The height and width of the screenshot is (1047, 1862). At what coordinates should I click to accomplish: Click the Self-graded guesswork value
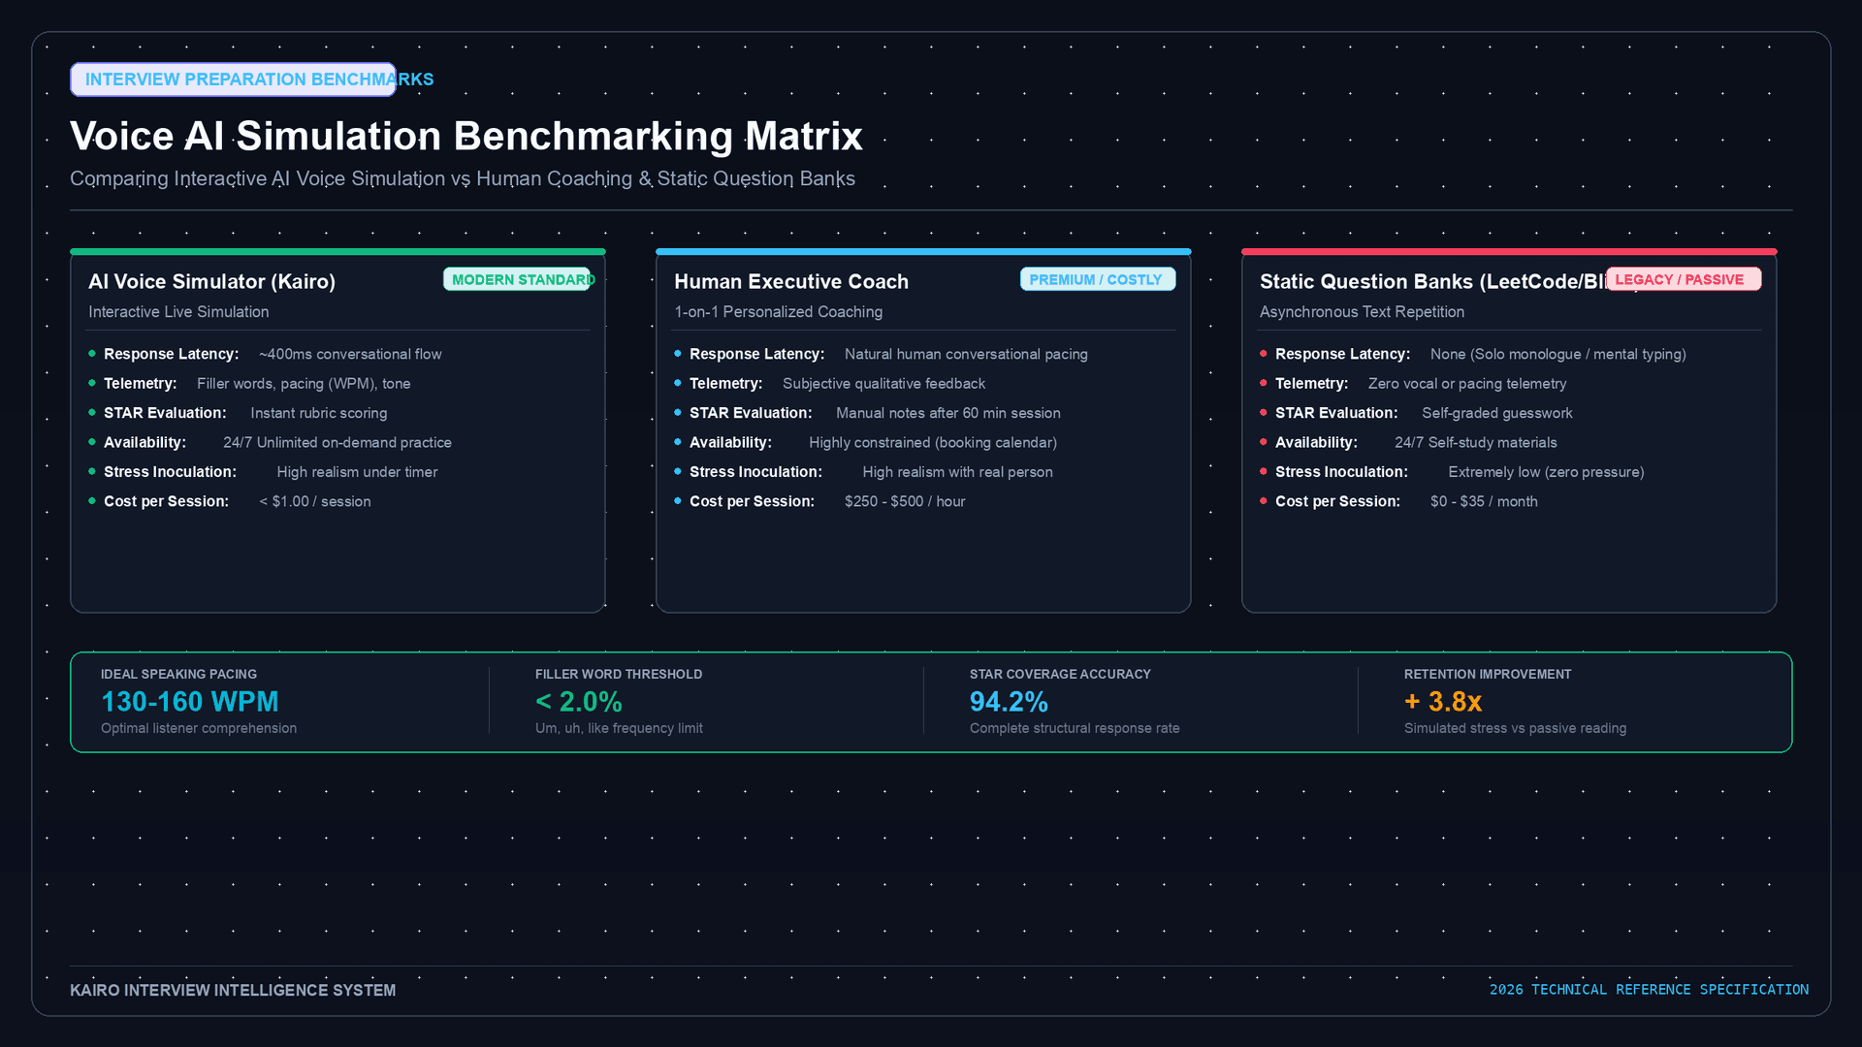click(x=1497, y=413)
